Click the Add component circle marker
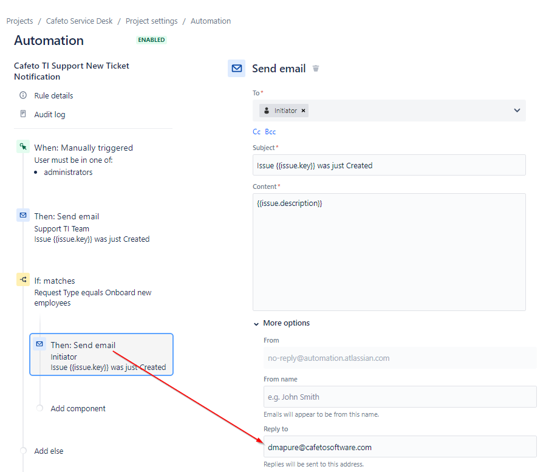Image resolution: width=546 pixels, height=472 pixels. pos(39,408)
